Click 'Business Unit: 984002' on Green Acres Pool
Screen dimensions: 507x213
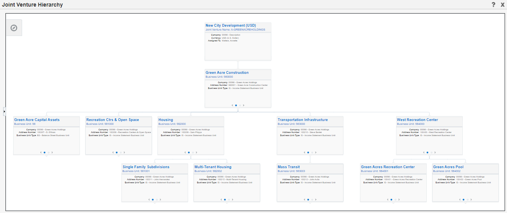pyautogui.click(x=447, y=171)
